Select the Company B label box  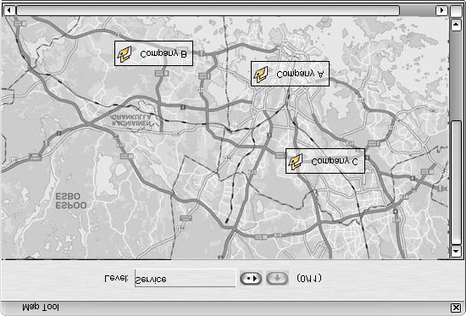pyautogui.click(x=153, y=53)
